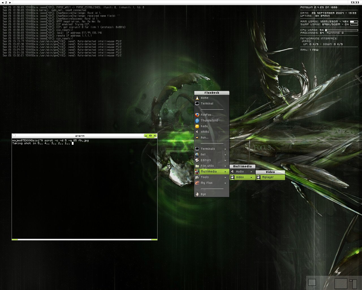Open the XMMS audio player
362x290 pixels.
pyautogui.click(x=205, y=132)
